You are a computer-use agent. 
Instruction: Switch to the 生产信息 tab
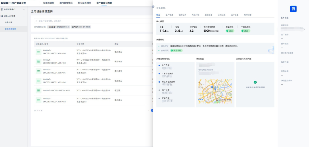(x=169, y=15)
